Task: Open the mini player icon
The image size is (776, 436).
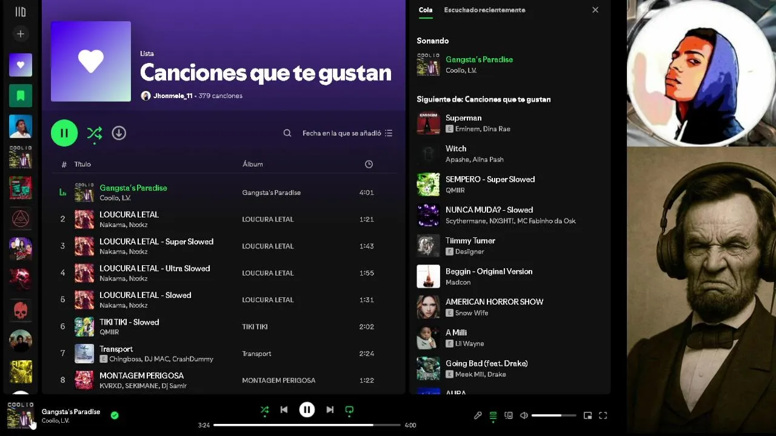Action: [x=587, y=415]
